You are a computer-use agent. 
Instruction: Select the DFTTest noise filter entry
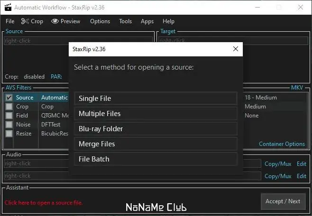click(51, 125)
